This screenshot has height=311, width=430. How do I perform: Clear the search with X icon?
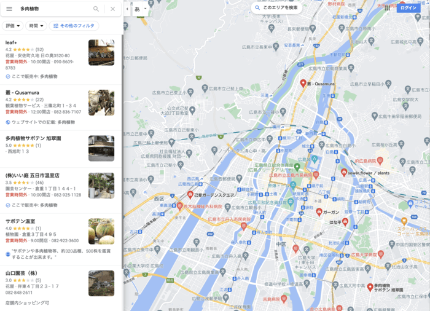tap(112, 9)
